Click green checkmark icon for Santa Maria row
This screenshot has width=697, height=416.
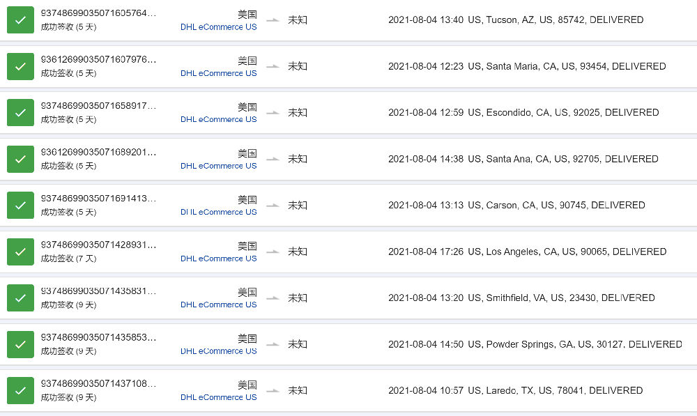click(x=20, y=66)
